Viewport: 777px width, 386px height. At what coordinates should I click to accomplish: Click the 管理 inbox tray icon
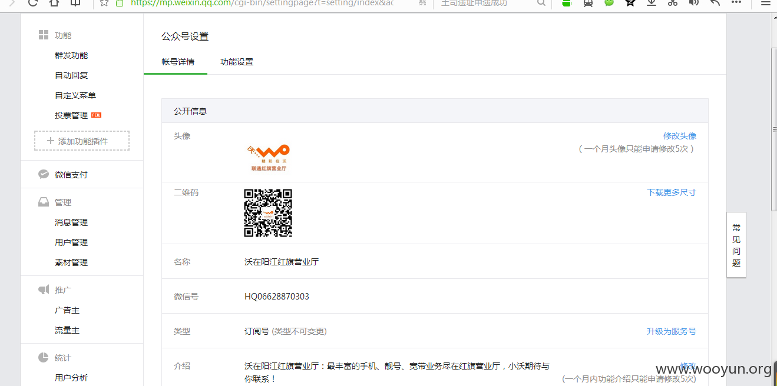pos(44,202)
